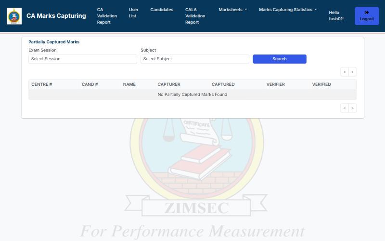This screenshot has height=241, width=385.
Task: Open the CALA Validation Report page
Action: click(x=195, y=16)
